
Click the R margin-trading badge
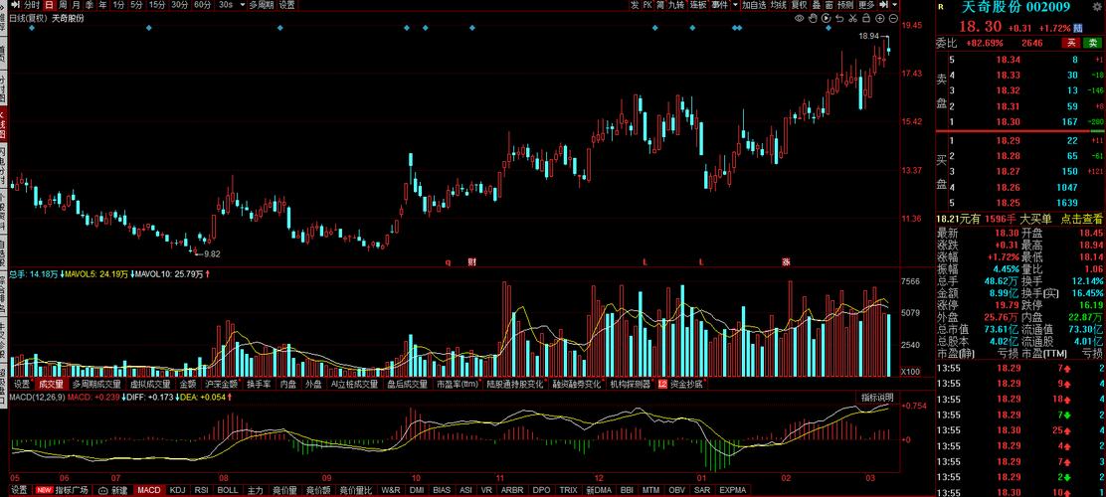[x=941, y=7]
